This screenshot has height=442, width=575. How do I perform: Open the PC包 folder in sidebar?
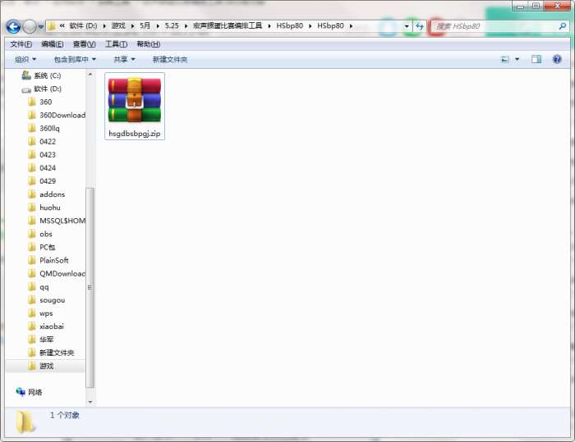click(x=48, y=247)
